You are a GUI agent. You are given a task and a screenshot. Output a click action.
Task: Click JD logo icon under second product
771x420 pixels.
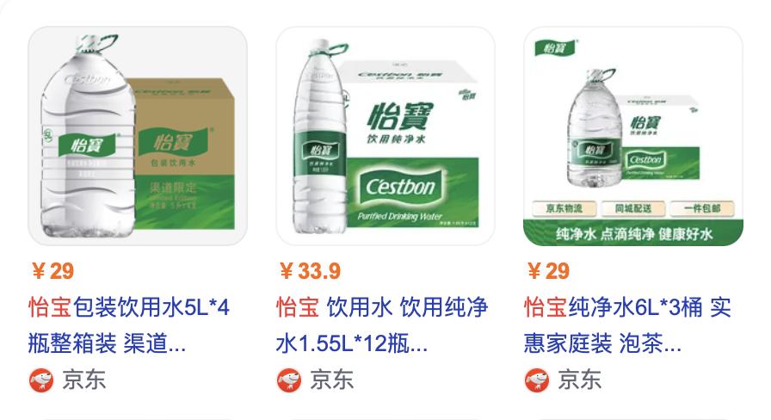(289, 380)
